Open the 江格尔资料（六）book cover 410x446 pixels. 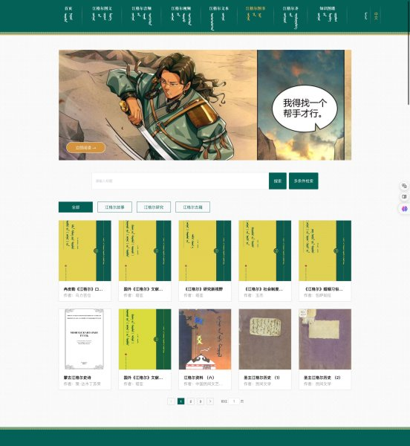pos(205,340)
